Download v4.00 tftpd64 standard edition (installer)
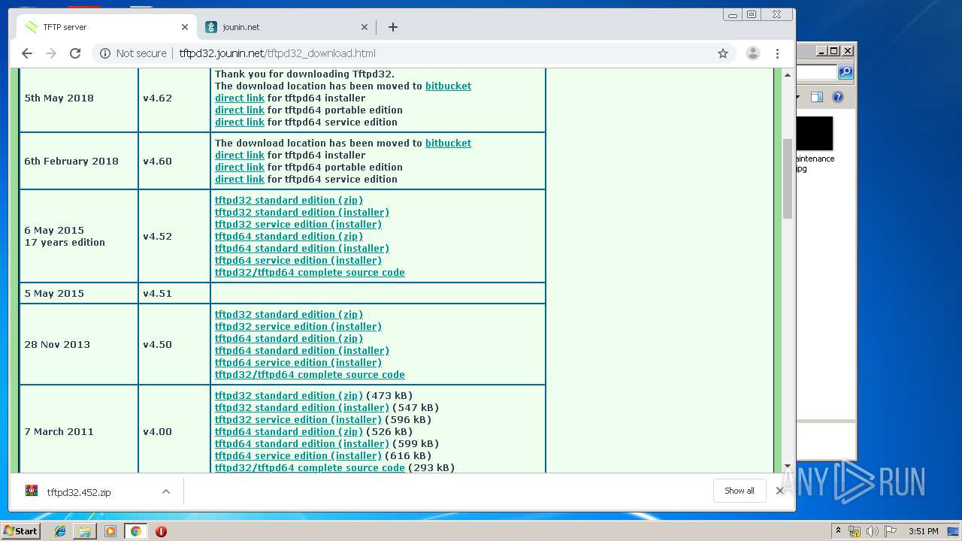The height and width of the screenshot is (541, 962). pyautogui.click(x=302, y=443)
